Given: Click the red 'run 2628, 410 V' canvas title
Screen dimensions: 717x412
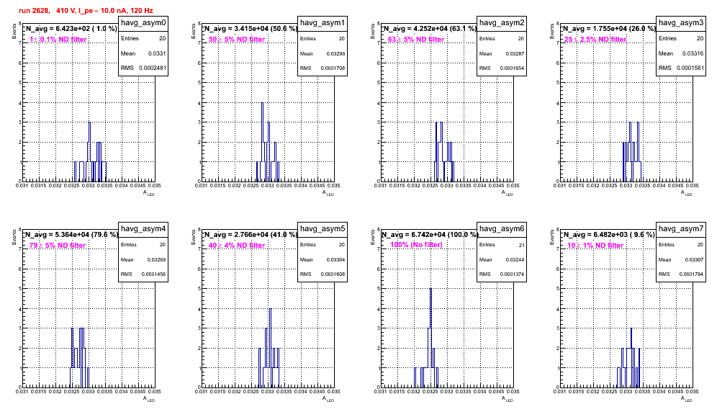Looking at the screenshot, I should (86, 11).
